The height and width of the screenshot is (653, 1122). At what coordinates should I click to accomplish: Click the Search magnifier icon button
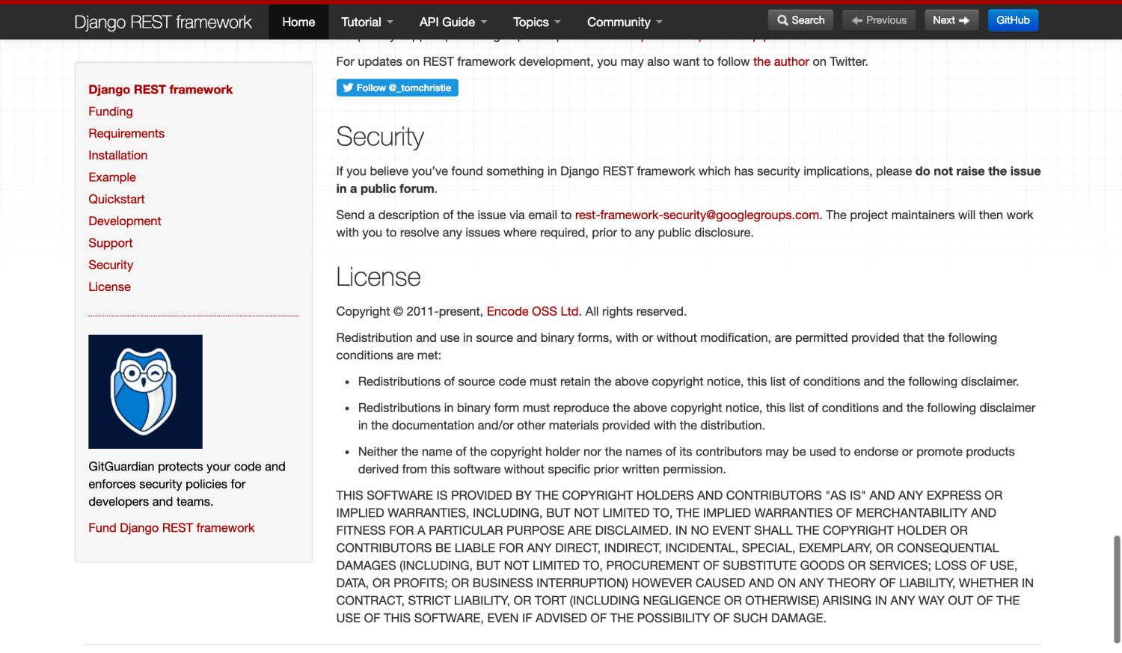[800, 20]
